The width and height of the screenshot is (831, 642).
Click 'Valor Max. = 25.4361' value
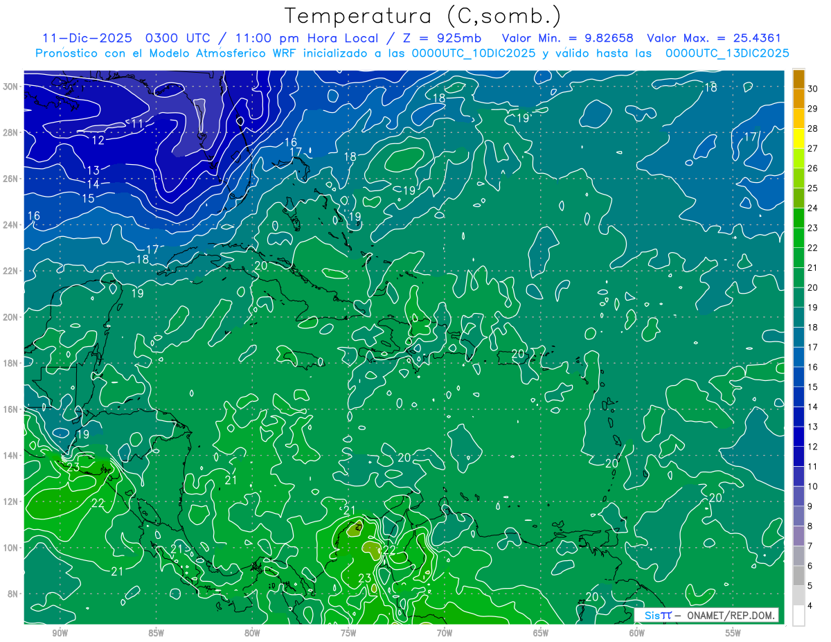click(x=714, y=38)
